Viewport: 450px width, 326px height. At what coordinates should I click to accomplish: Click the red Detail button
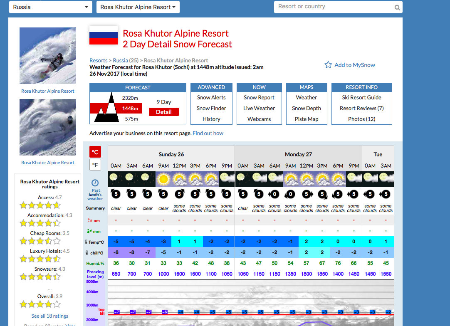(164, 112)
